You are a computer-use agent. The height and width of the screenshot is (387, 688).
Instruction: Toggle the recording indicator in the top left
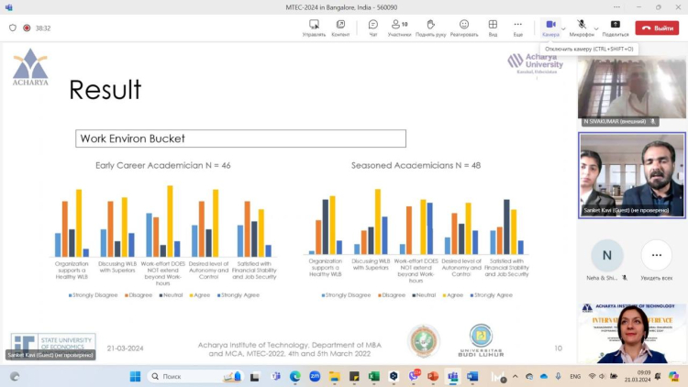coord(27,28)
